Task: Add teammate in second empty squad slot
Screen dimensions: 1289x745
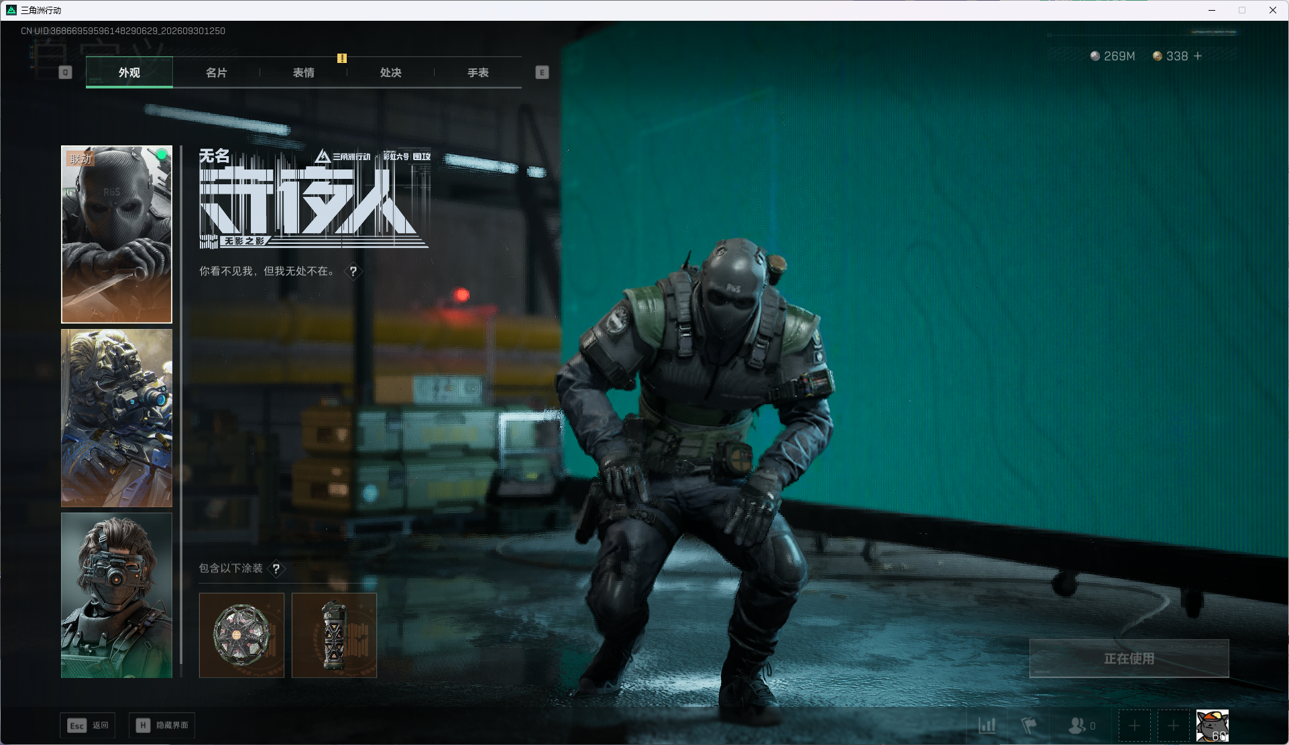Action: (x=1174, y=726)
